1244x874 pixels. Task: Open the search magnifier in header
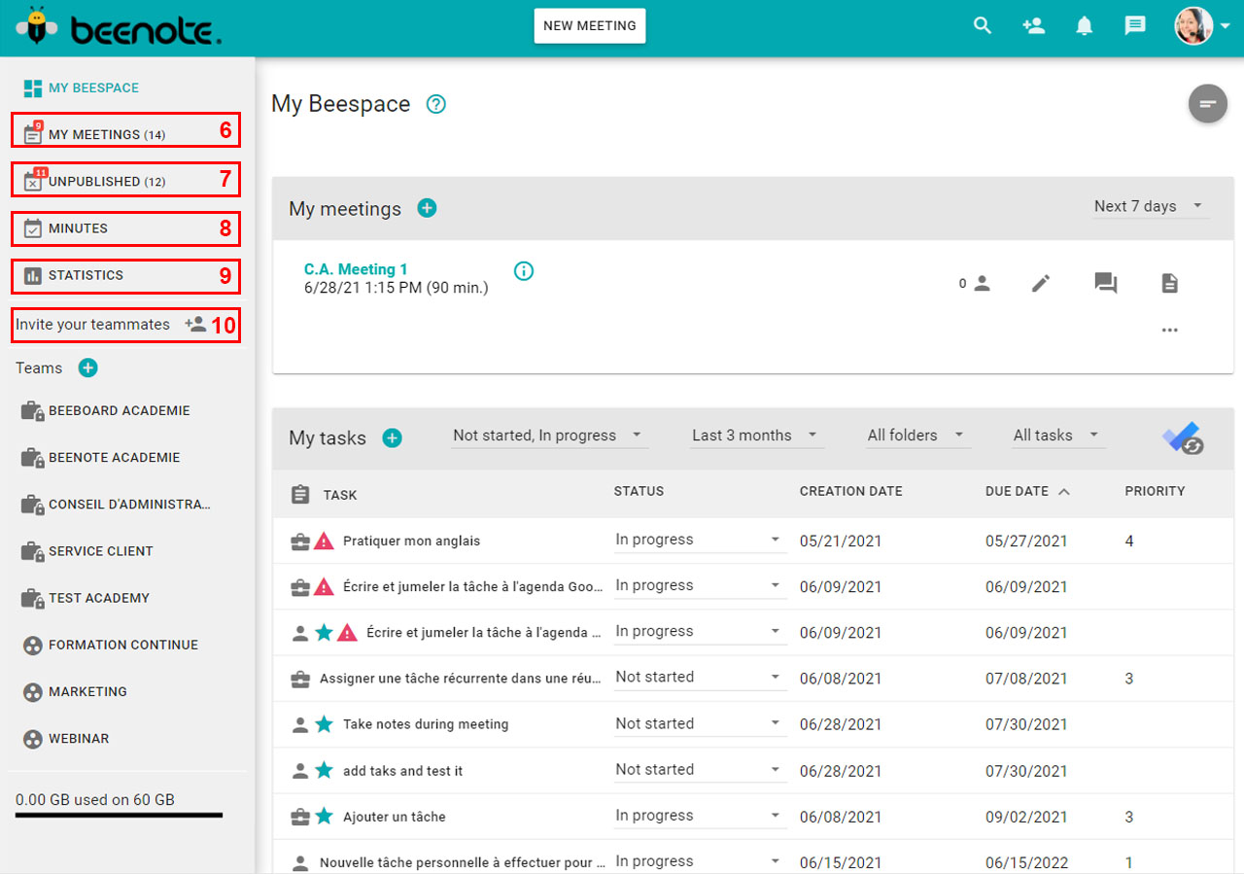[983, 26]
